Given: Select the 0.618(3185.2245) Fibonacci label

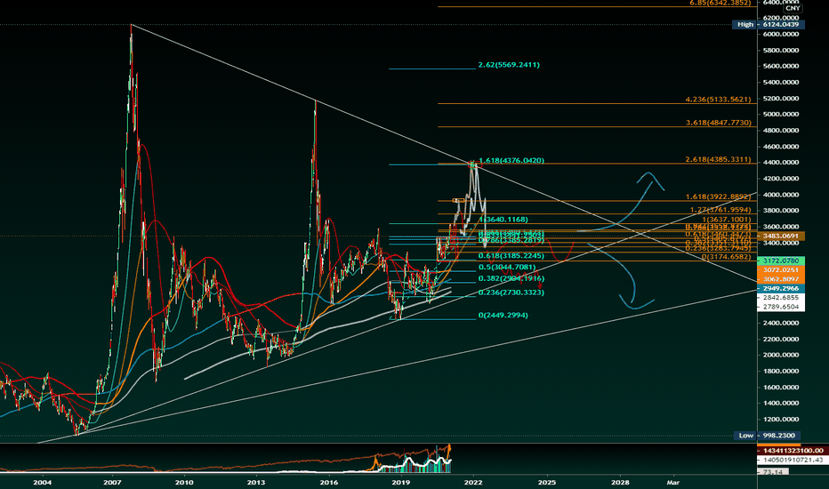Looking at the screenshot, I should pos(511,256).
